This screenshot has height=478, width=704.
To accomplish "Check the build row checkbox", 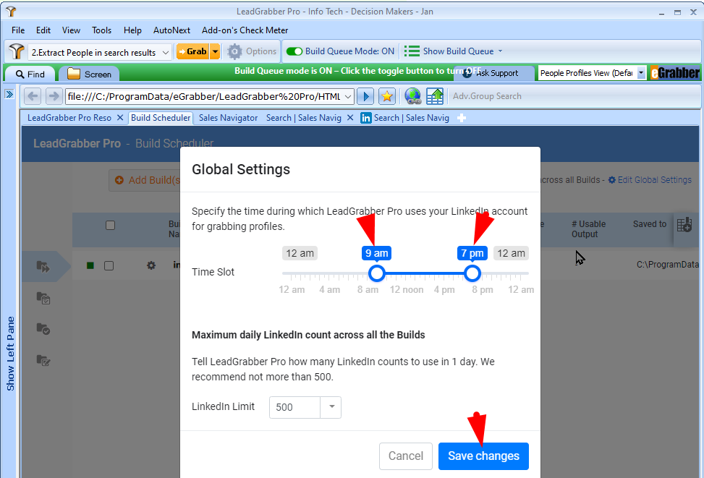I will (x=109, y=265).
